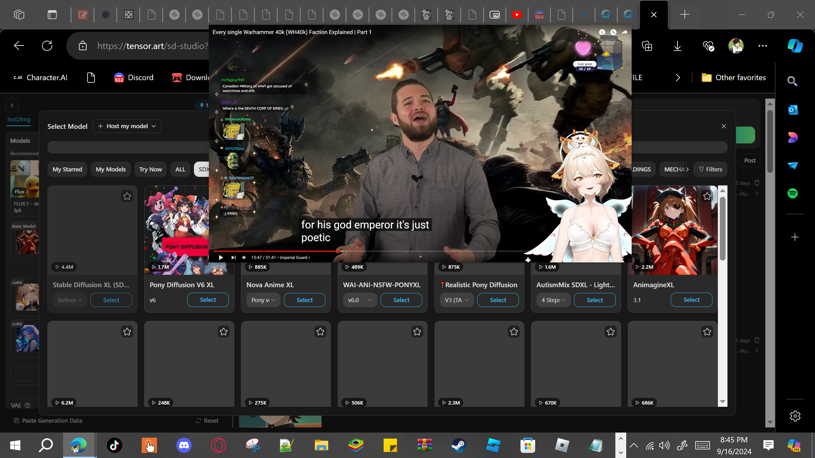815x458 pixels.
Task: Star the model with 6.2M runs
Action: (127, 332)
